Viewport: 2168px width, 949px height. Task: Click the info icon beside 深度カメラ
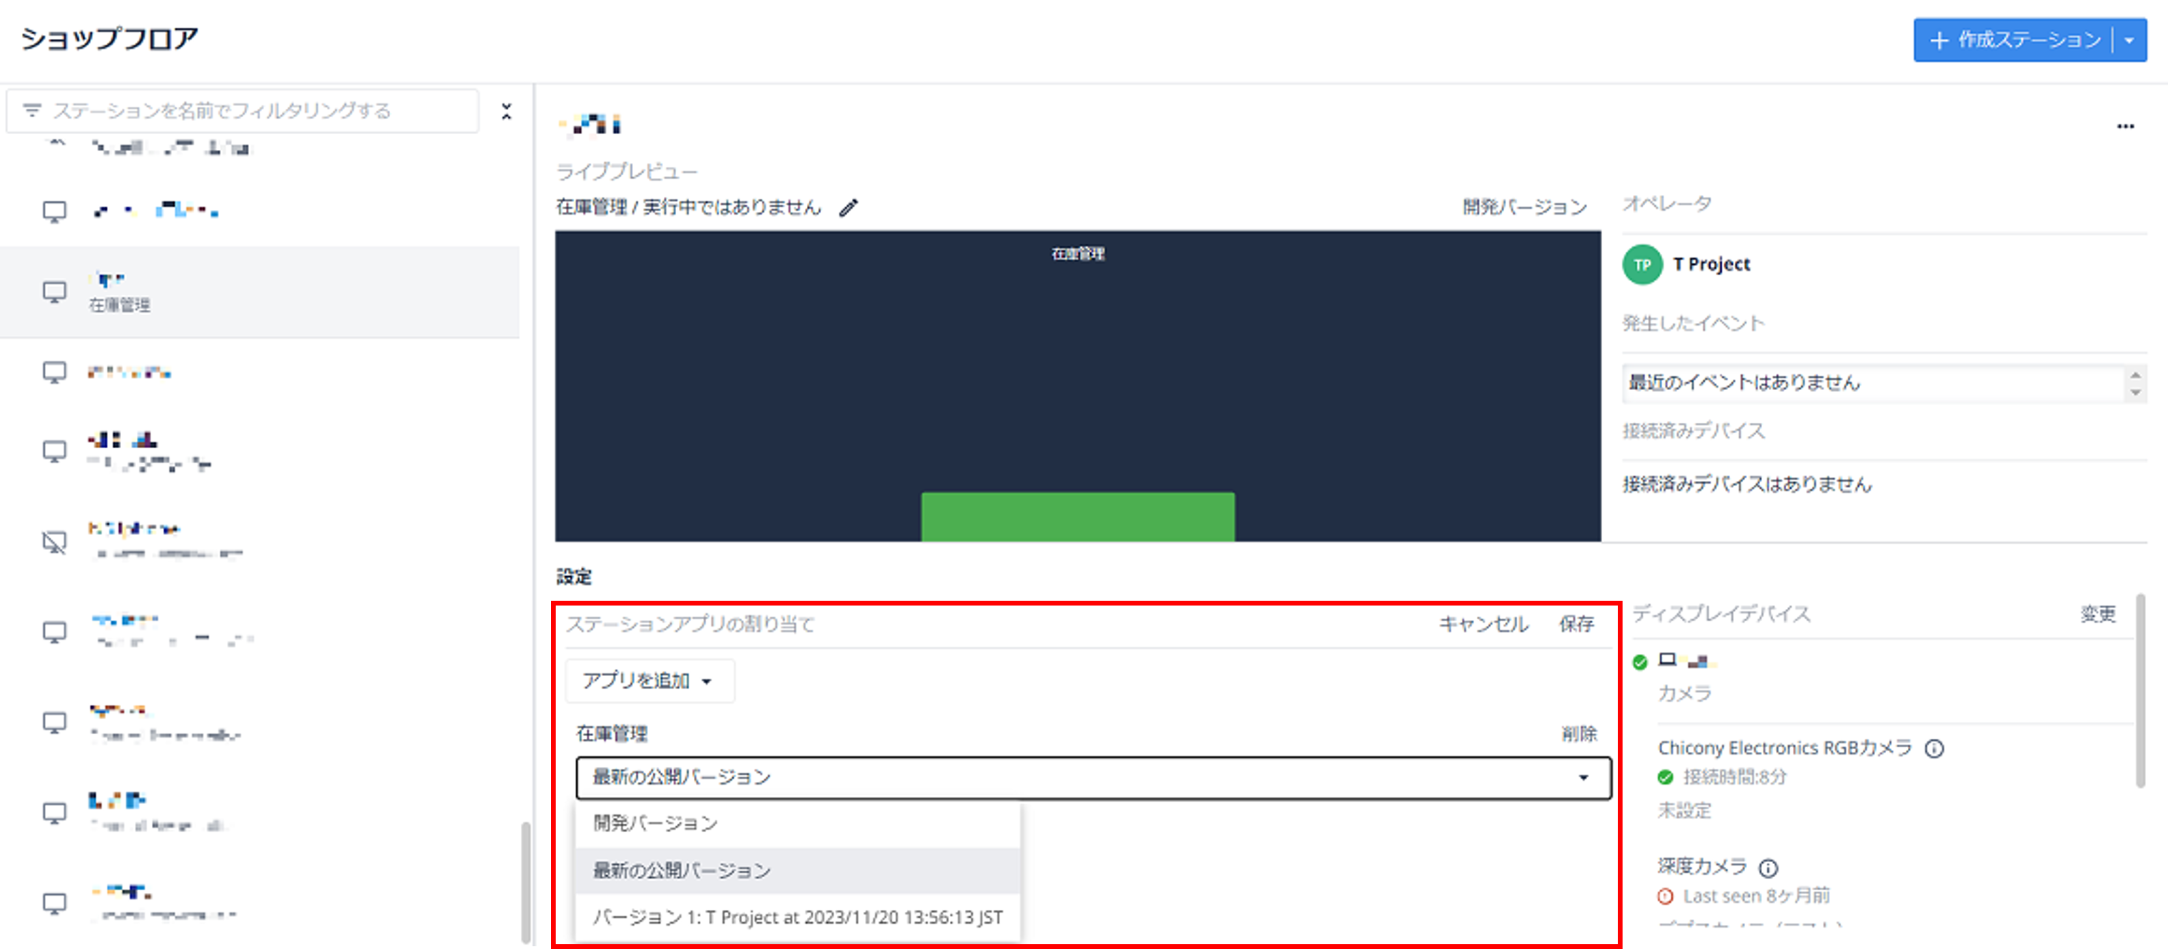coord(1768,868)
